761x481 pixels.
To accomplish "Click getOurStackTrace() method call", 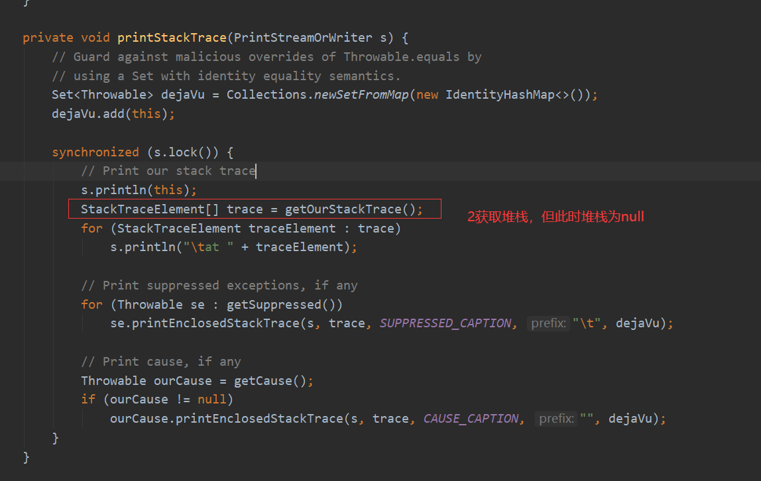I will (351, 209).
